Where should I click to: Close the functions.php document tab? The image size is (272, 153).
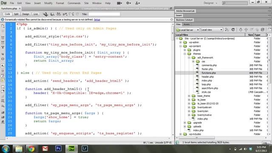pyautogui.click(x=20, y=8)
